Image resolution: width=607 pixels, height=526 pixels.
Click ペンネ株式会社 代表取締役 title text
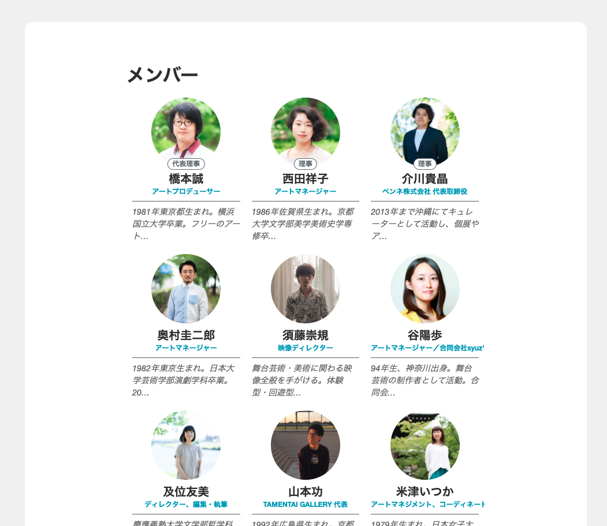pos(424,191)
